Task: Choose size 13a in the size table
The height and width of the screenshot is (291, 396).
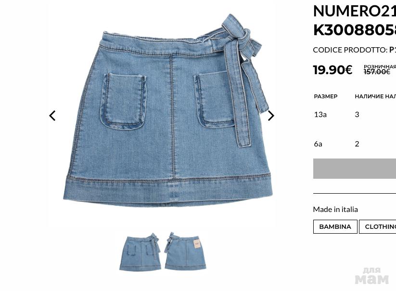Action: (320, 115)
